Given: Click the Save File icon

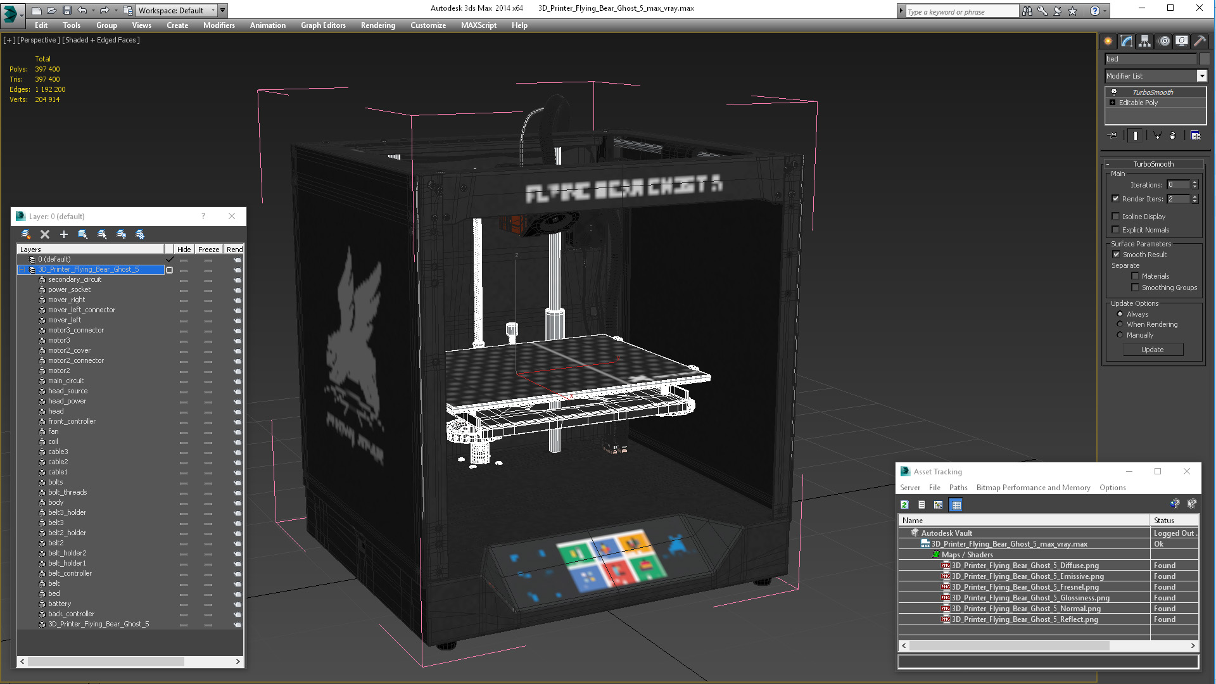Looking at the screenshot, I should coord(66,10).
